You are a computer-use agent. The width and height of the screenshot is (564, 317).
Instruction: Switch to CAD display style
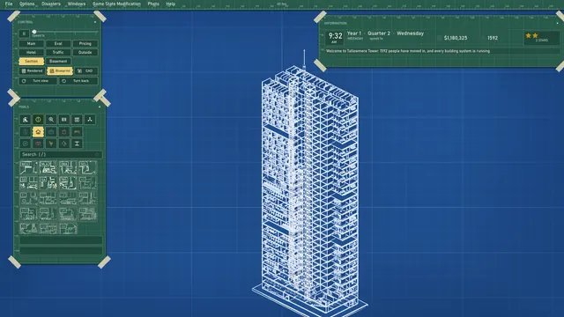(86, 70)
